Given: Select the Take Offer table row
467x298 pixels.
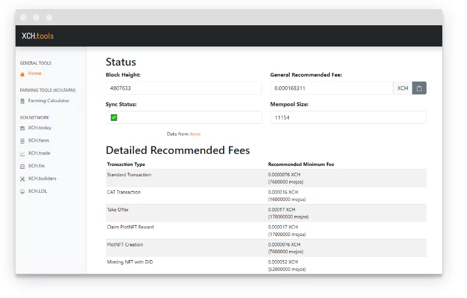Looking at the screenshot, I should [266, 213].
